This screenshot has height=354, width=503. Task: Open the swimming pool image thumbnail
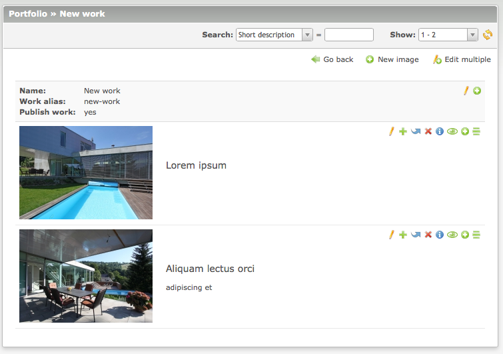point(86,173)
